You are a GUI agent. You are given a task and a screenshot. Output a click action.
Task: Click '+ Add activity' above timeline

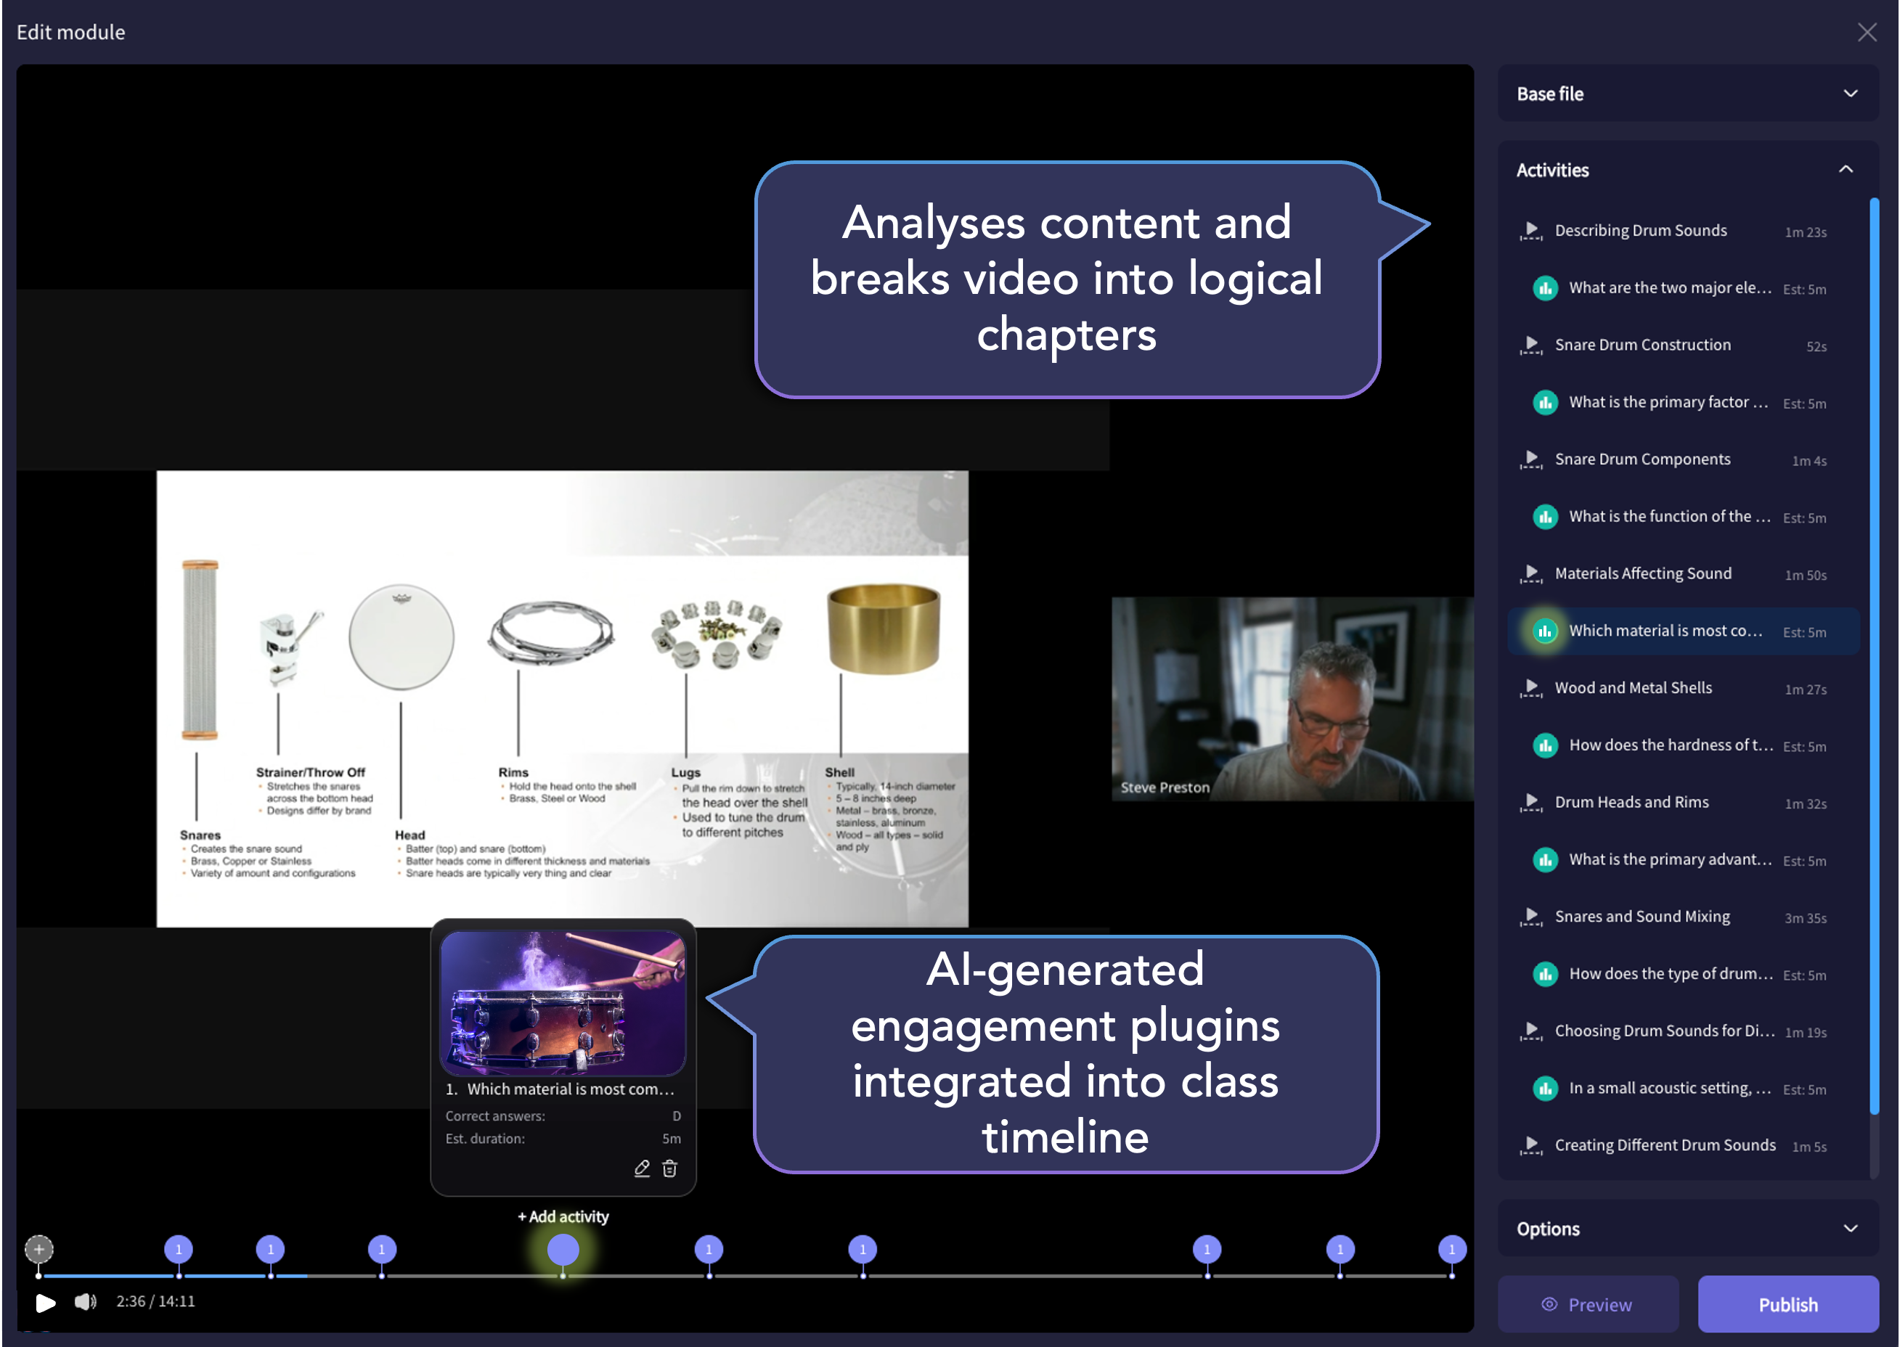(563, 1217)
